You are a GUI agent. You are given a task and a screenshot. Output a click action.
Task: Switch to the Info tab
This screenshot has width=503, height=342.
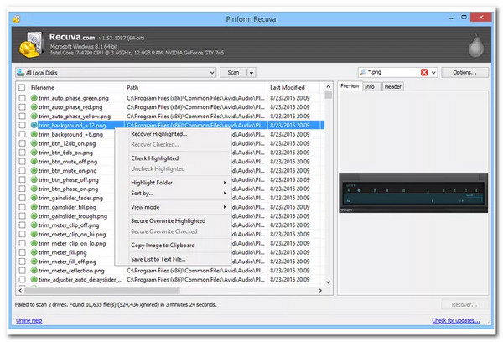tap(371, 86)
